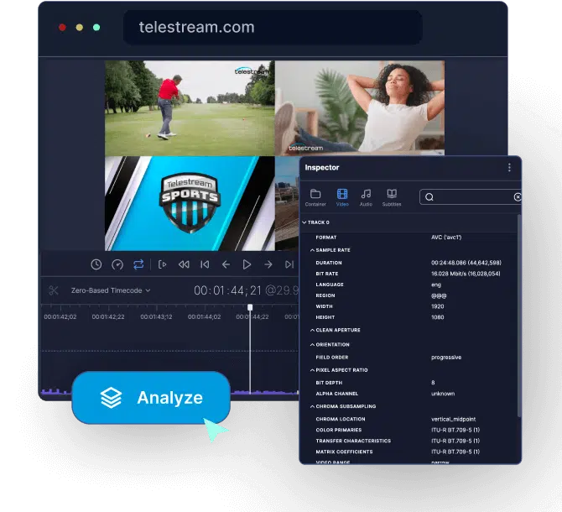Click the white playhead handle on timeline
This screenshot has height=512, width=562.
click(x=250, y=307)
